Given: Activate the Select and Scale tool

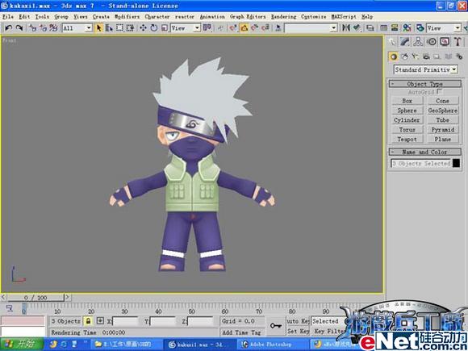Looking at the screenshot, I should tap(164, 28).
